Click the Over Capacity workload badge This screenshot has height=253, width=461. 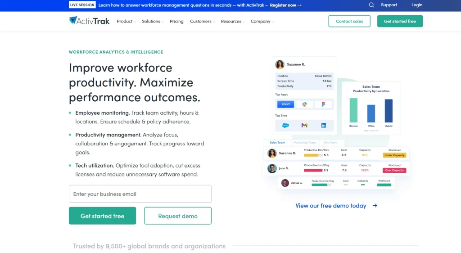pos(394,171)
